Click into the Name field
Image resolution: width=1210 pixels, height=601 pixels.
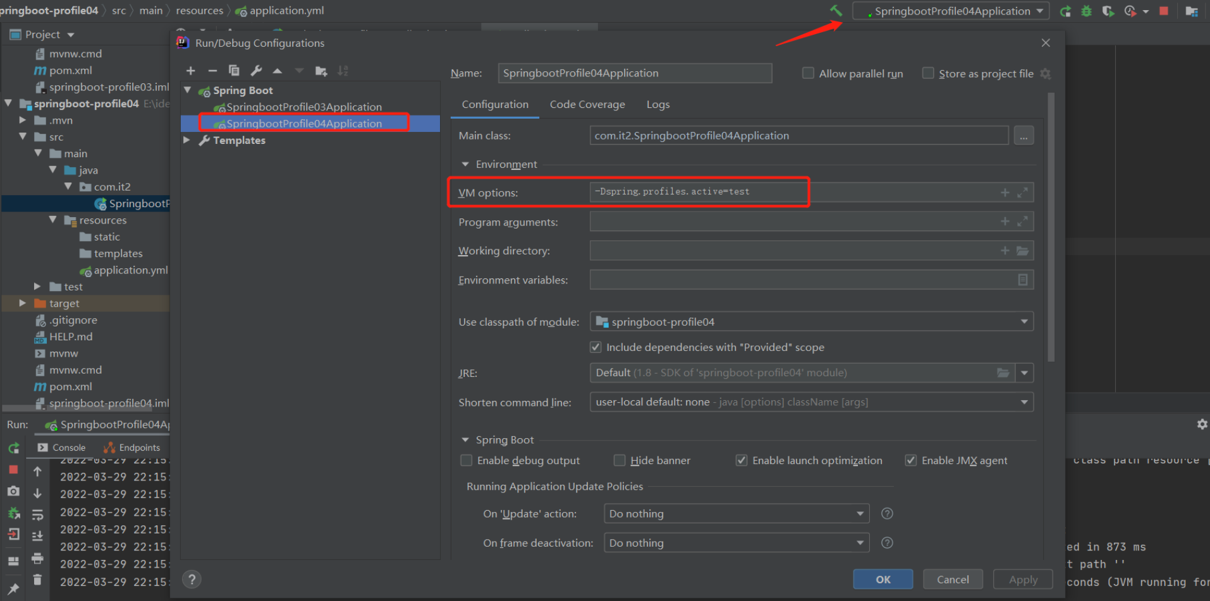[x=635, y=73]
